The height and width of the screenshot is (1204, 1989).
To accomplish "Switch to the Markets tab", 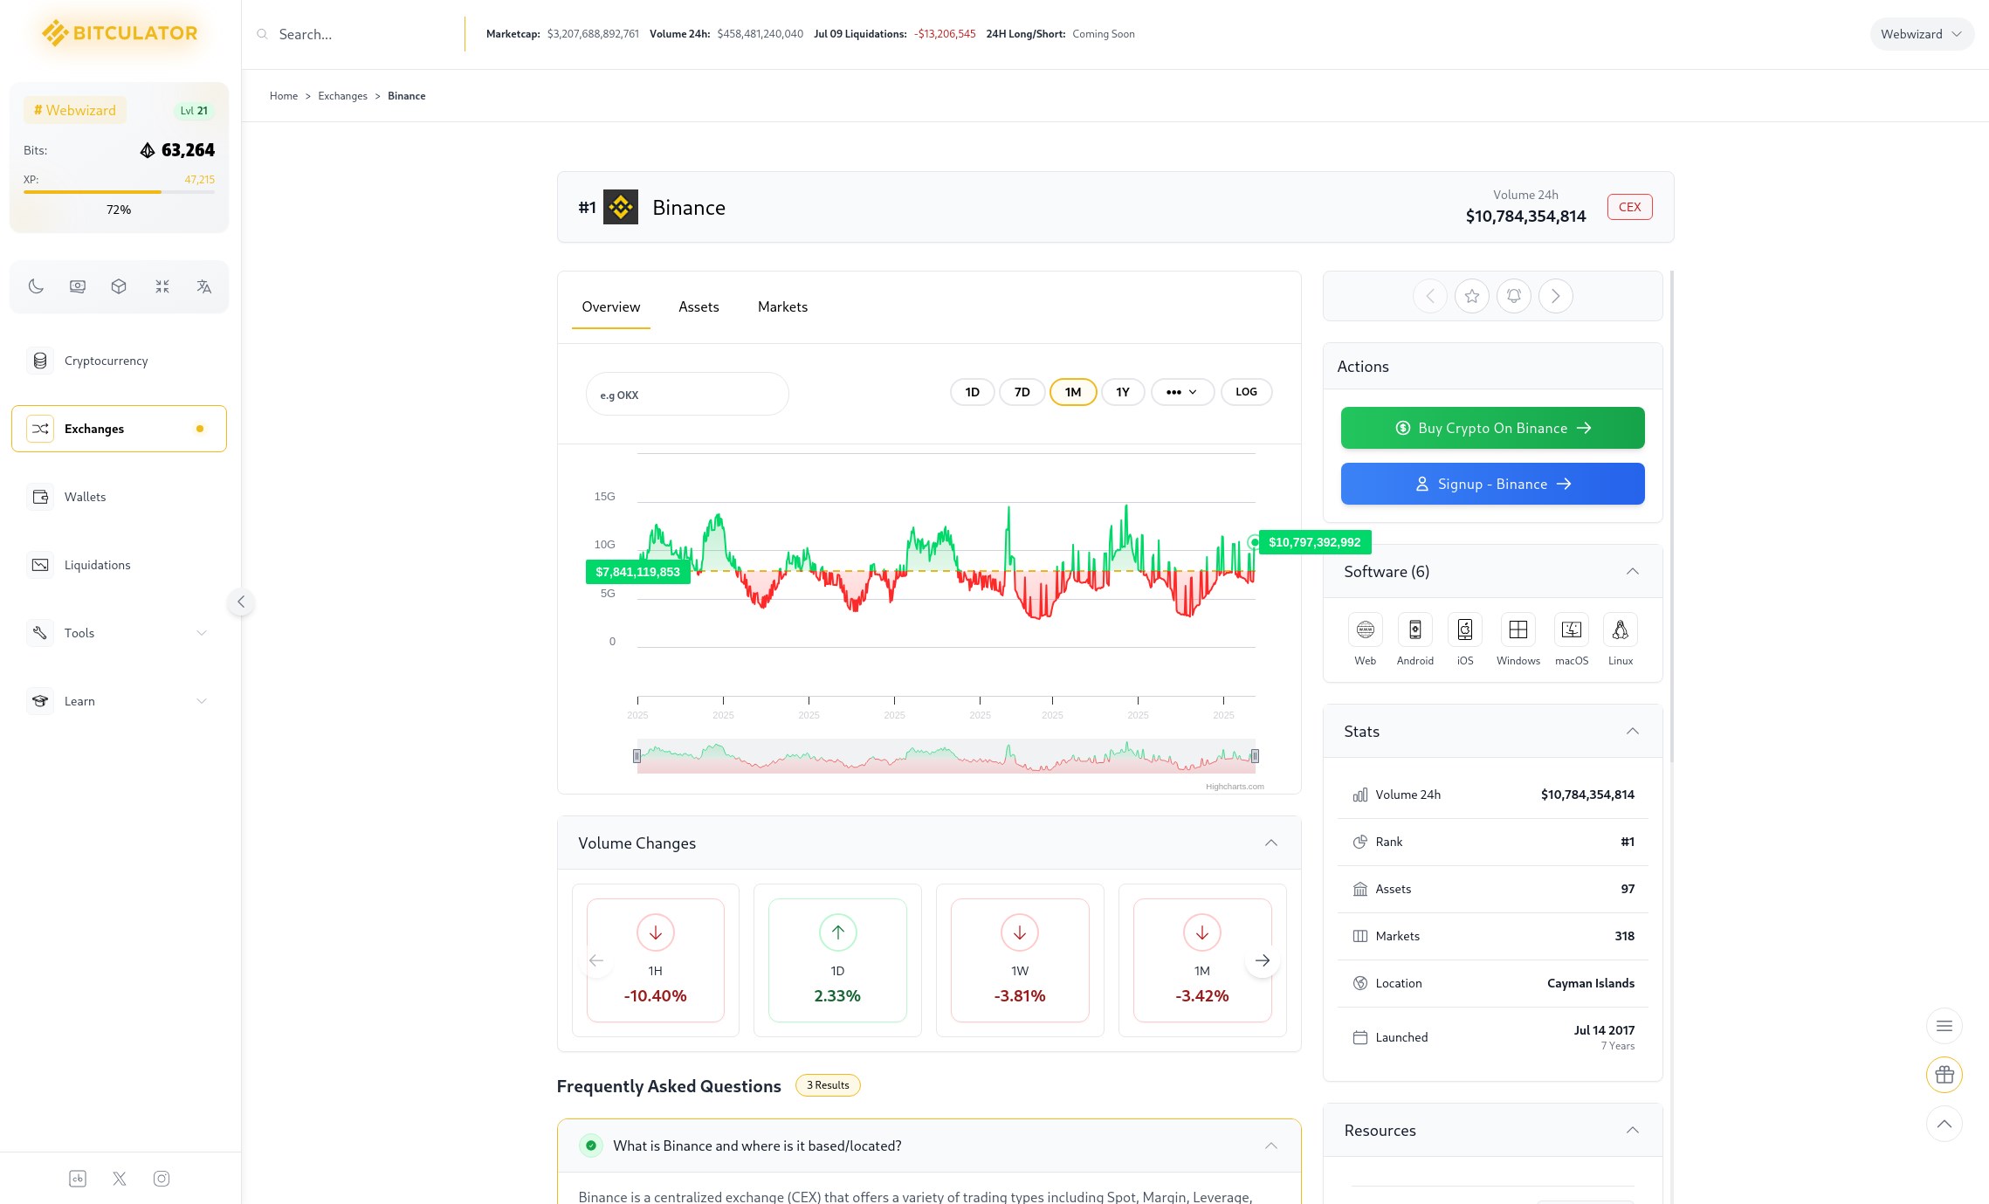I will click(782, 306).
